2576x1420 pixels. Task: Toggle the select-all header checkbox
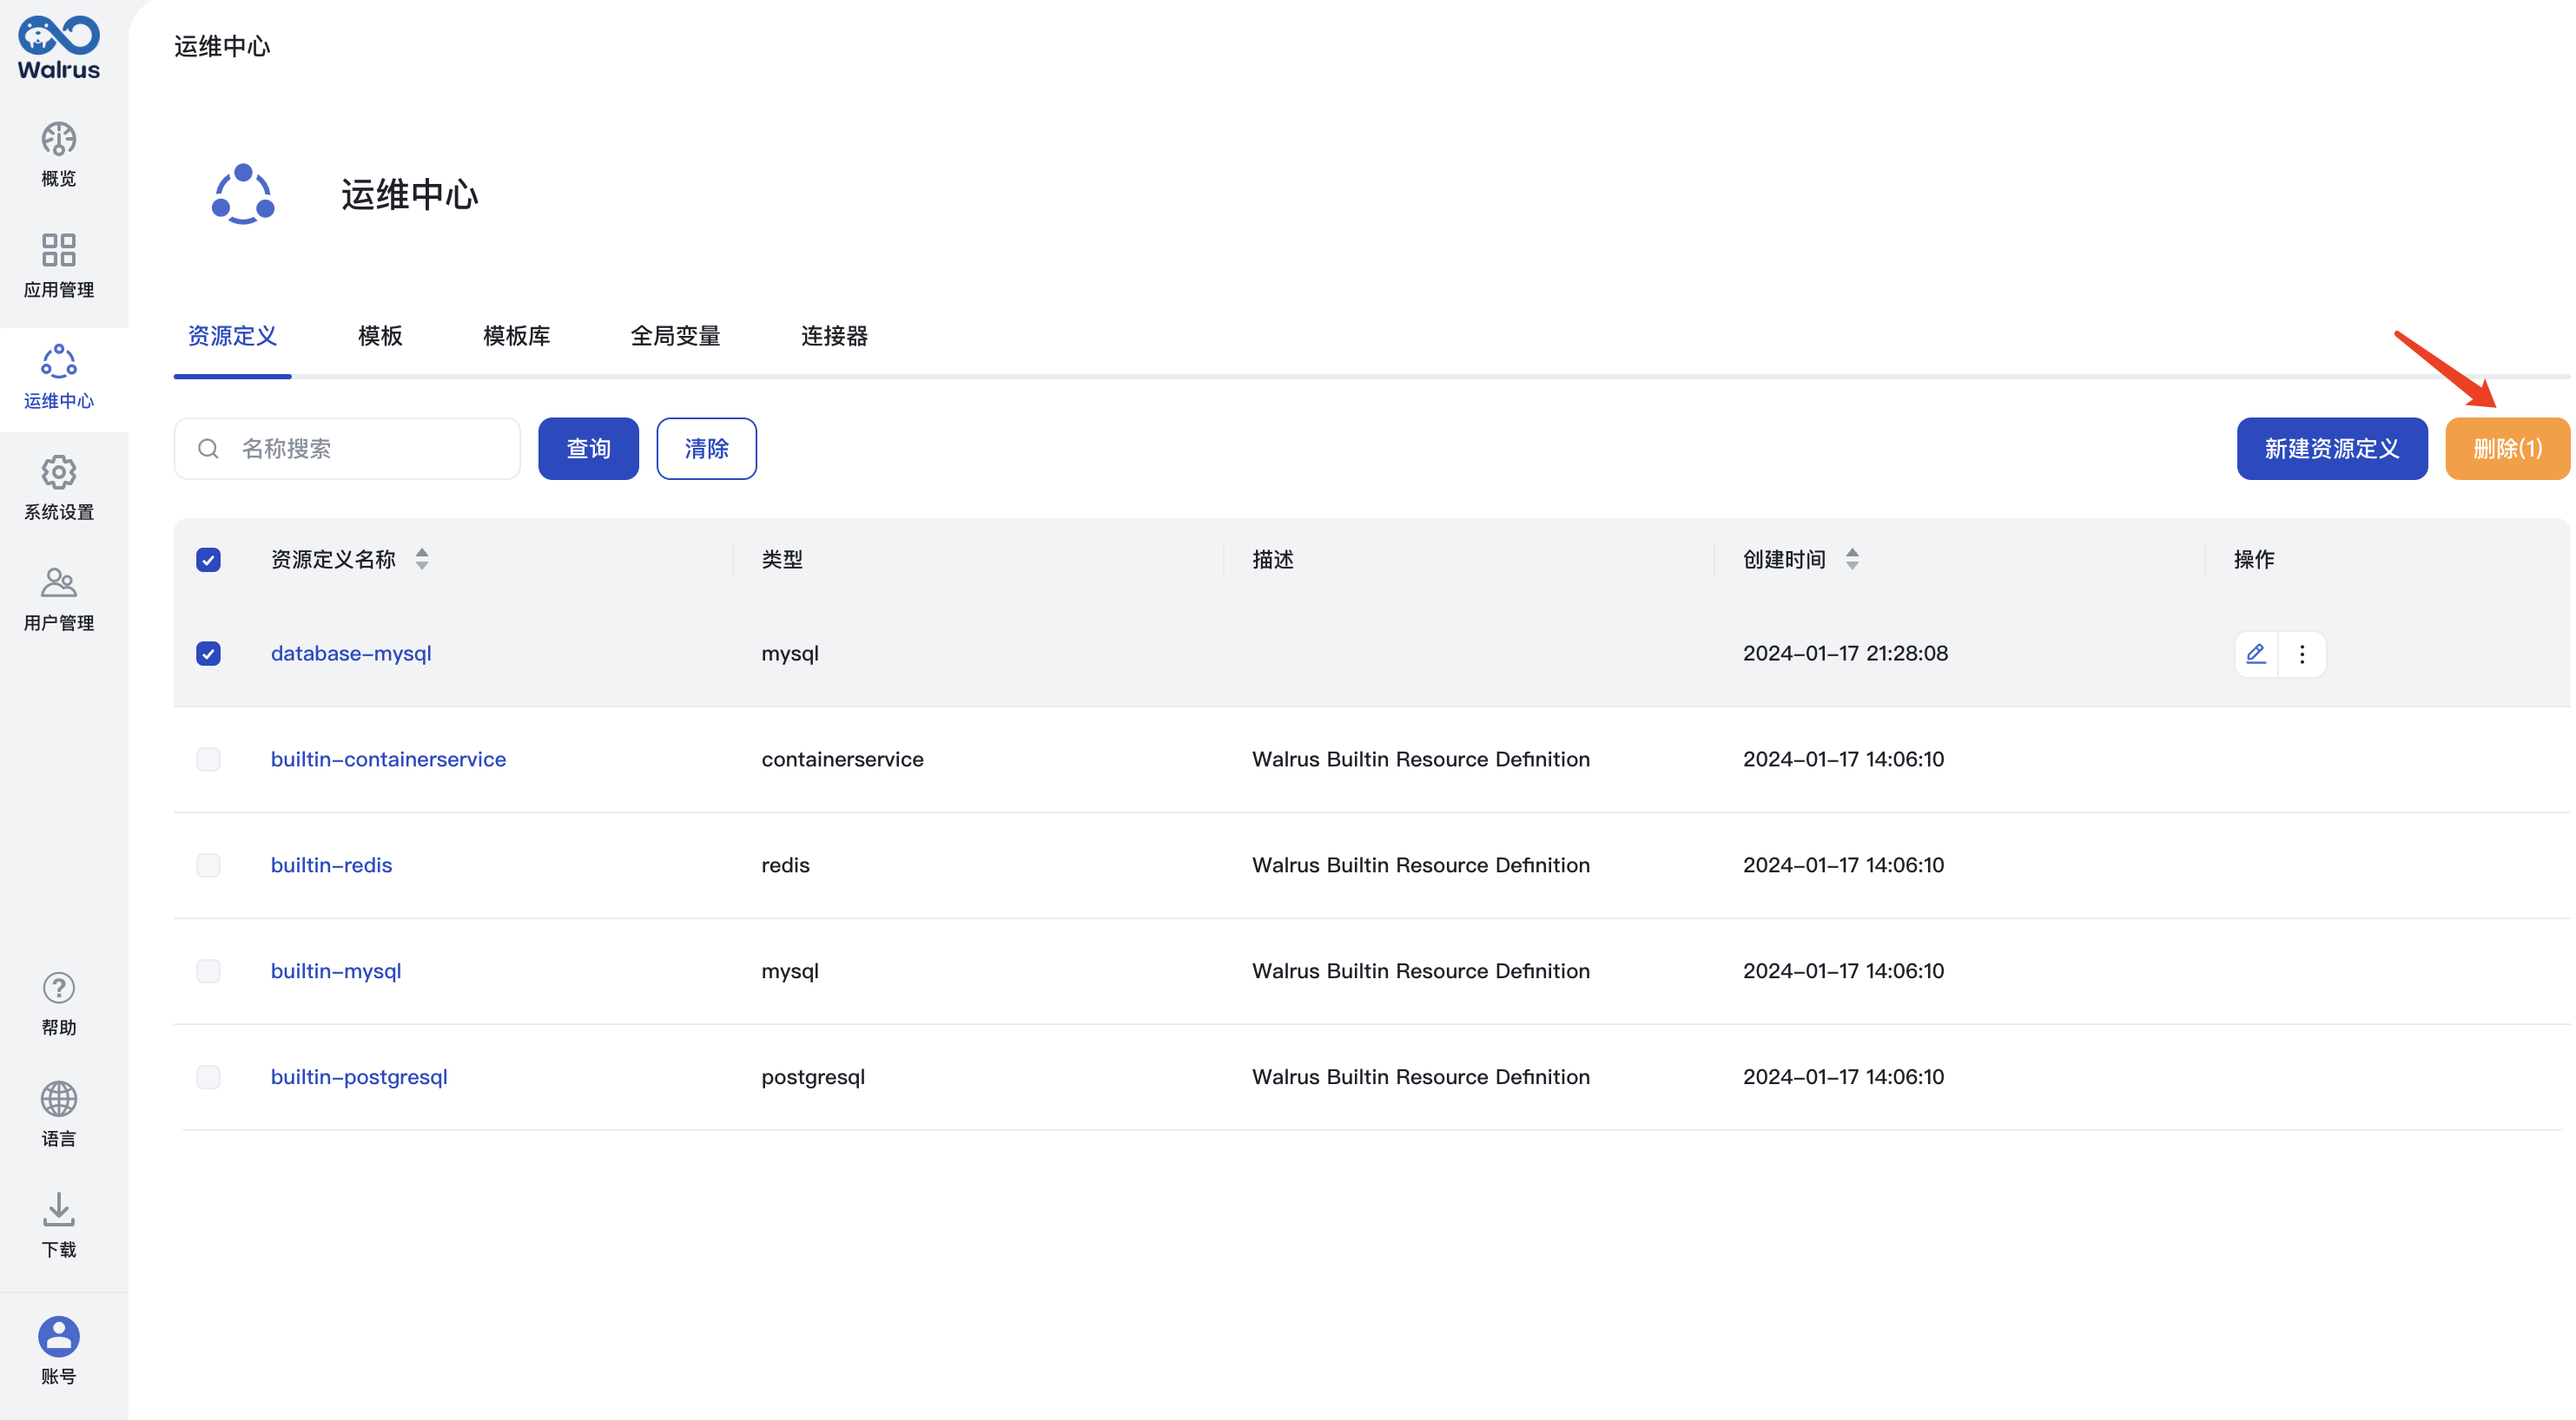208,560
